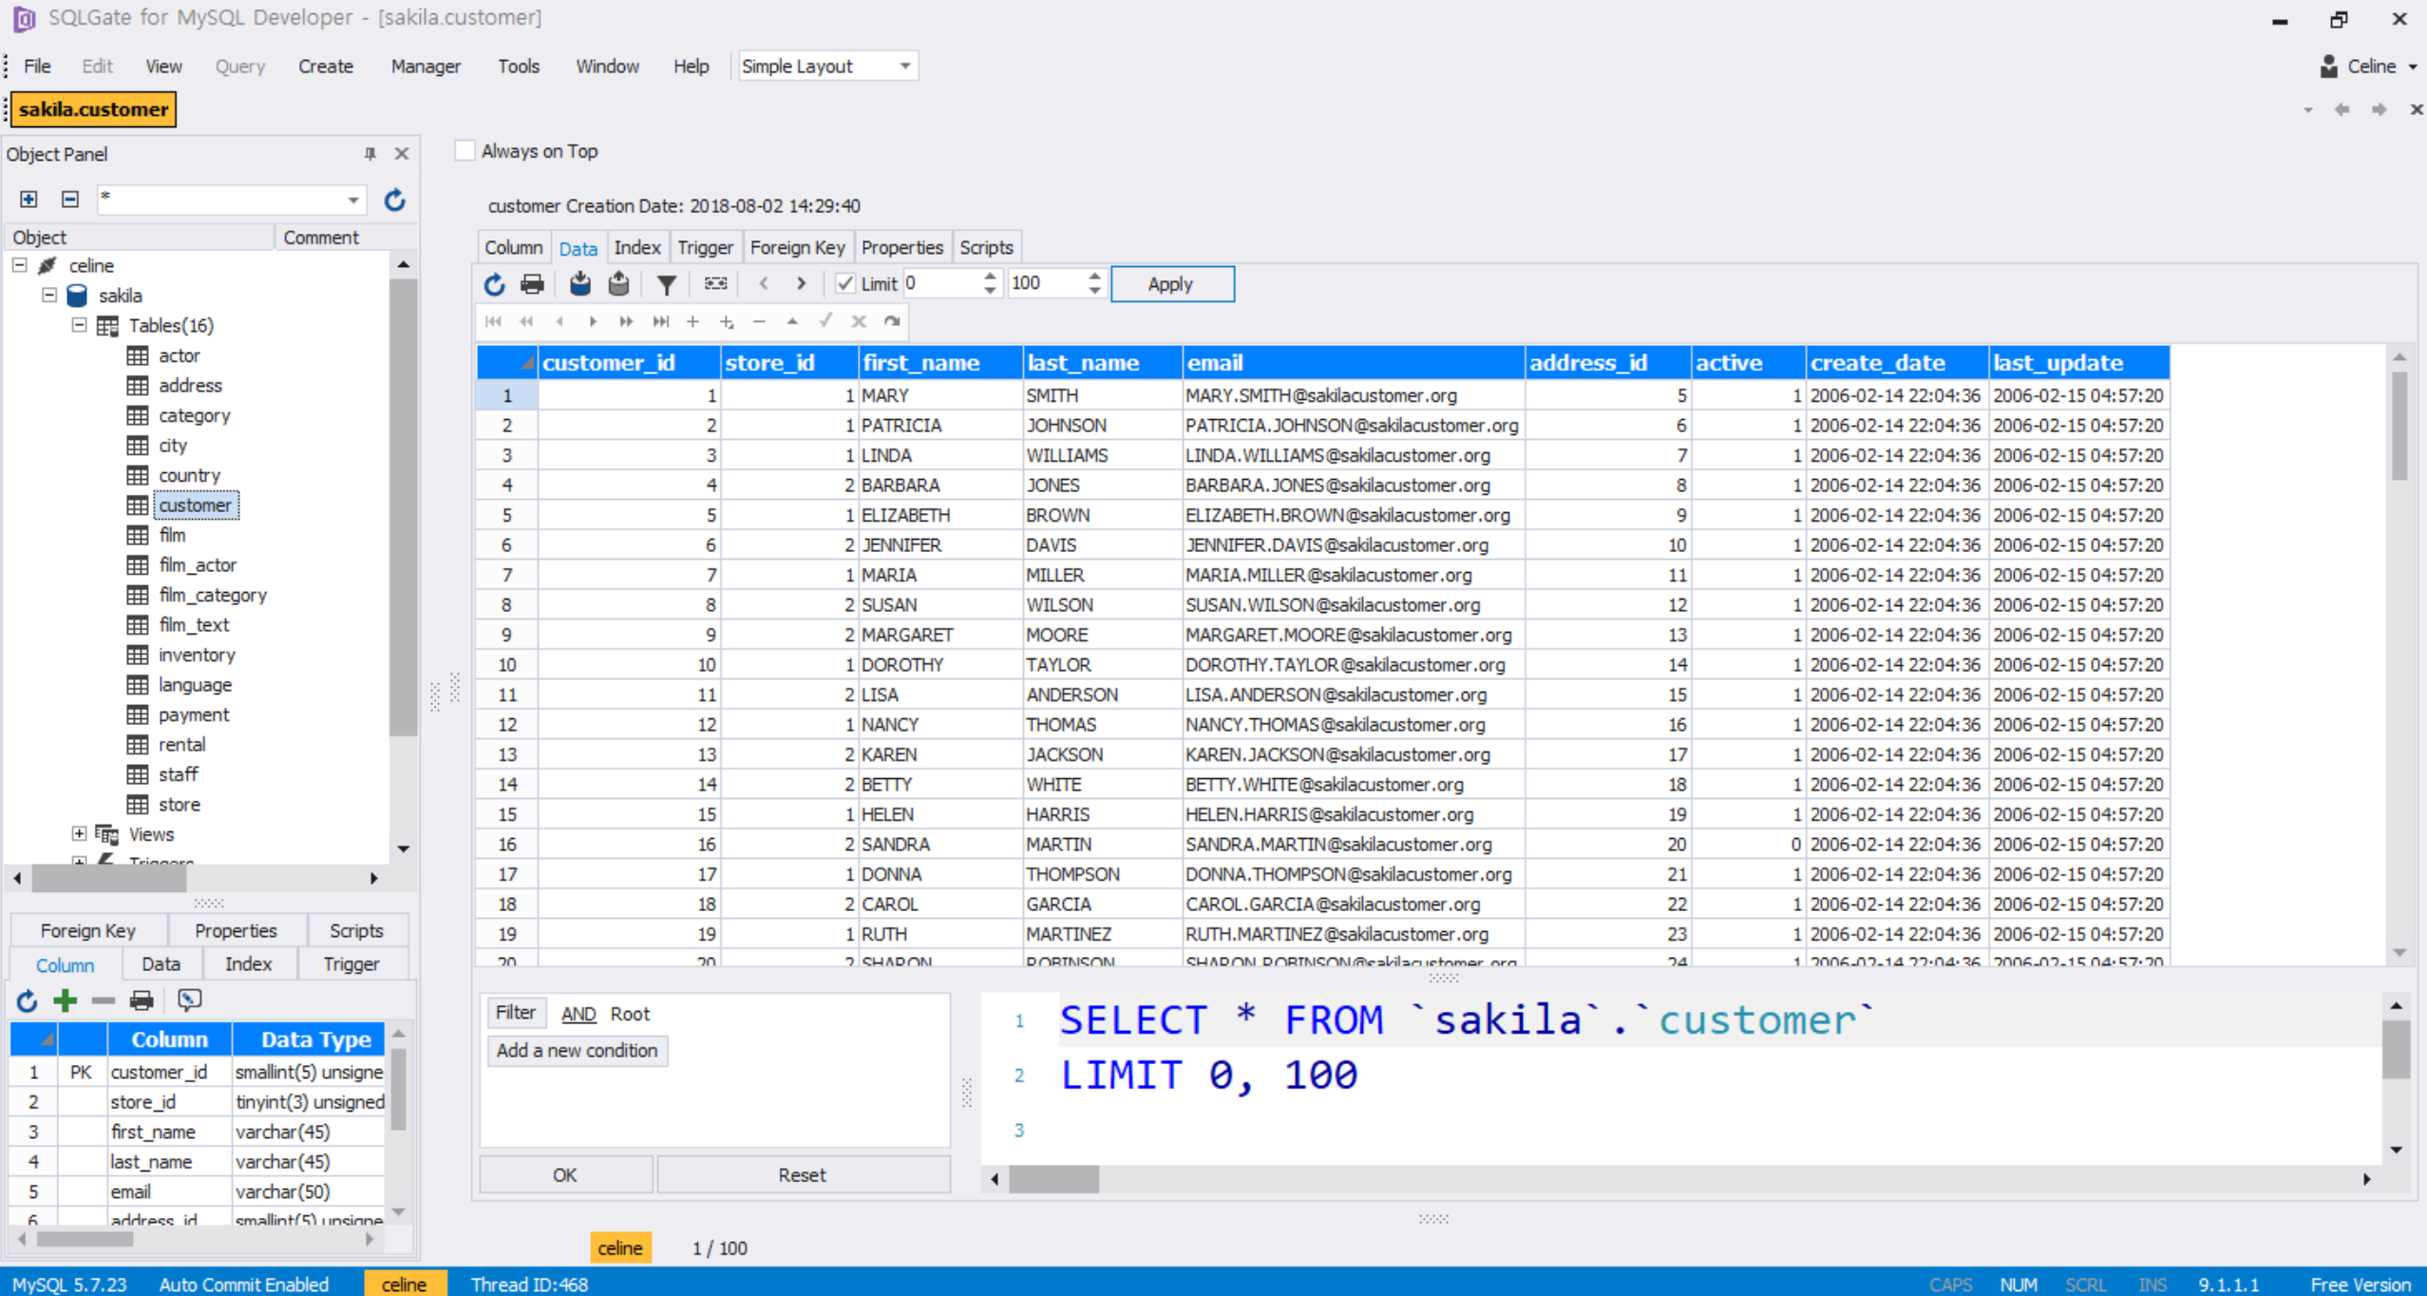Click the refresh data icon
Screen dimensions: 2427x1296
pos(494,282)
